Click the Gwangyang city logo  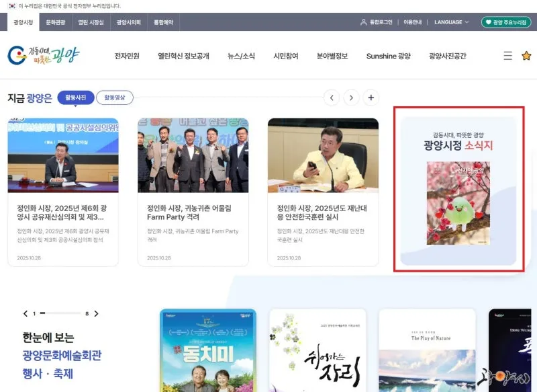coord(43,56)
